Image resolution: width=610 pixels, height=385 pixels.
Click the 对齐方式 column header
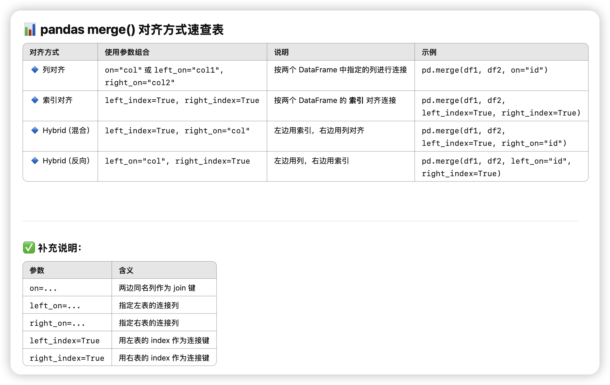(44, 52)
